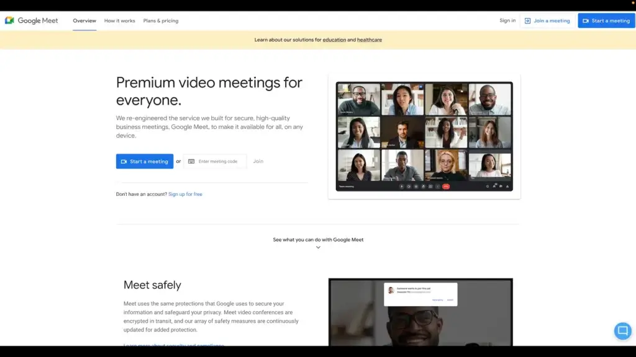The width and height of the screenshot is (636, 357).
Task: Click the Google Meet logo icon
Action: coord(9,20)
